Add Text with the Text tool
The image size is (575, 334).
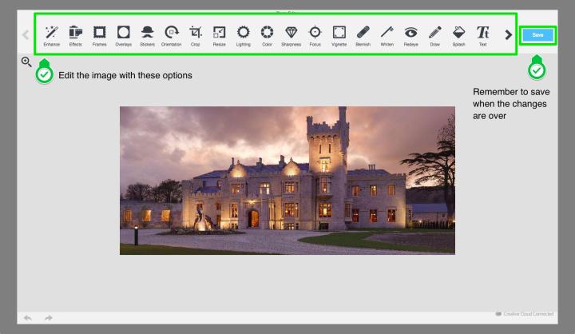click(x=482, y=36)
